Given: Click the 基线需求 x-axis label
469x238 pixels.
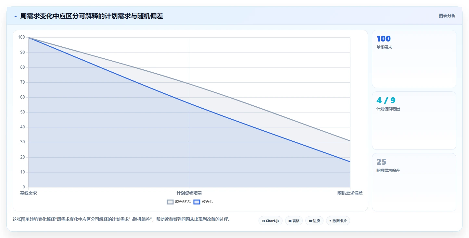Looking at the screenshot, I should coord(28,193).
